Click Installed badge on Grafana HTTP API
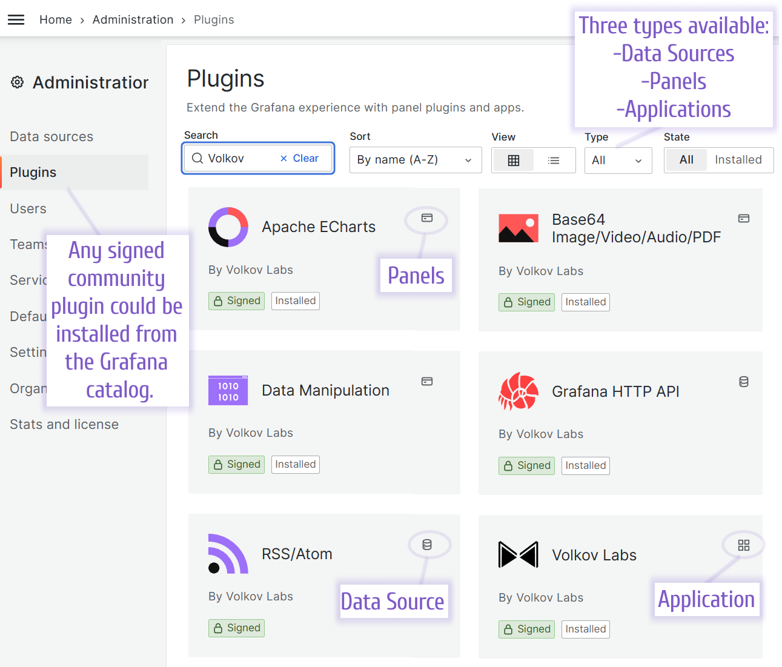The image size is (782, 667). (x=586, y=466)
